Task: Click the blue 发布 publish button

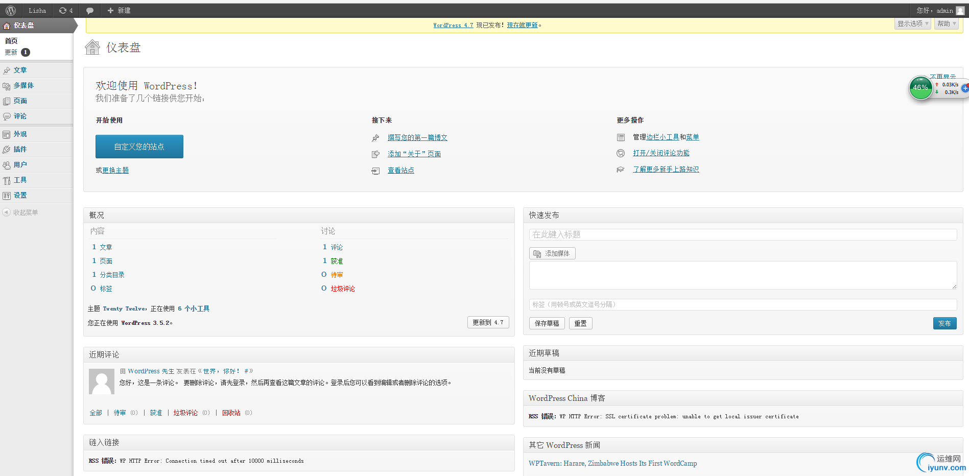Action: [x=945, y=323]
